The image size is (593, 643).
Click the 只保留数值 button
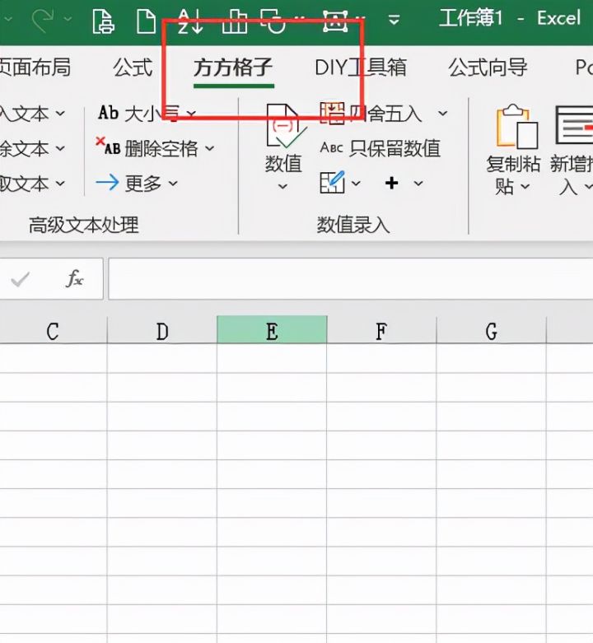(380, 148)
